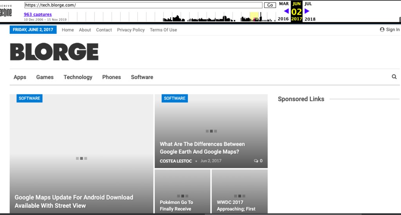Open the Technology category tab

click(x=78, y=77)
